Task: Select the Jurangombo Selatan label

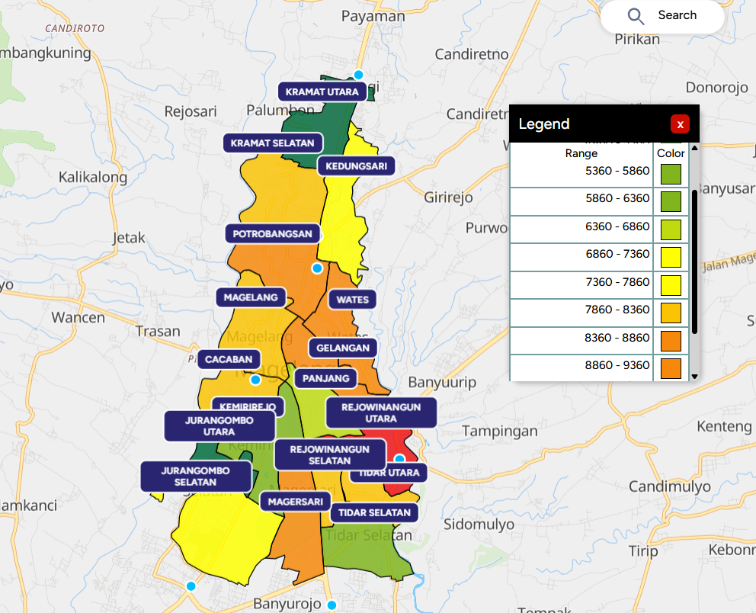Action: (197, 477)
